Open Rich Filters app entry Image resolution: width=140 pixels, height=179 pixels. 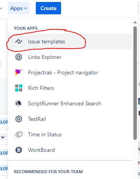[x=70, y=88]
